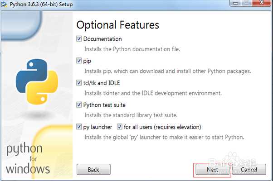Click the Python installer icon in title bar
The height and width of the screenshot is (181, 273).
[x=4, y=4]
